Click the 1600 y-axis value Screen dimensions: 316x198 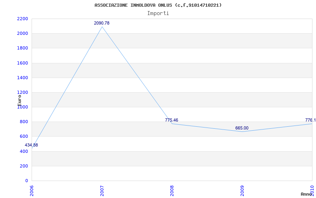coord(23,63)
